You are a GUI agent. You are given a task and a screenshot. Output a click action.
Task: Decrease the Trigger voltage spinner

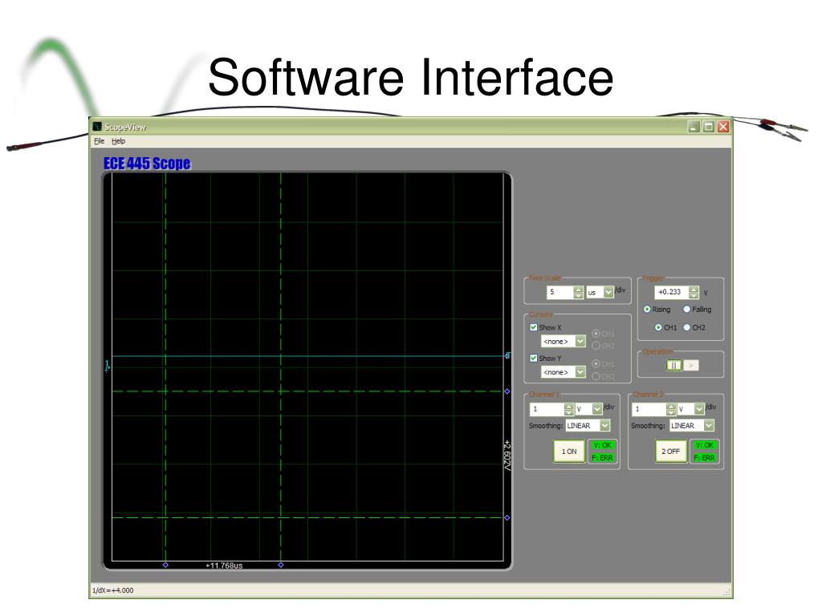[694, 295]
